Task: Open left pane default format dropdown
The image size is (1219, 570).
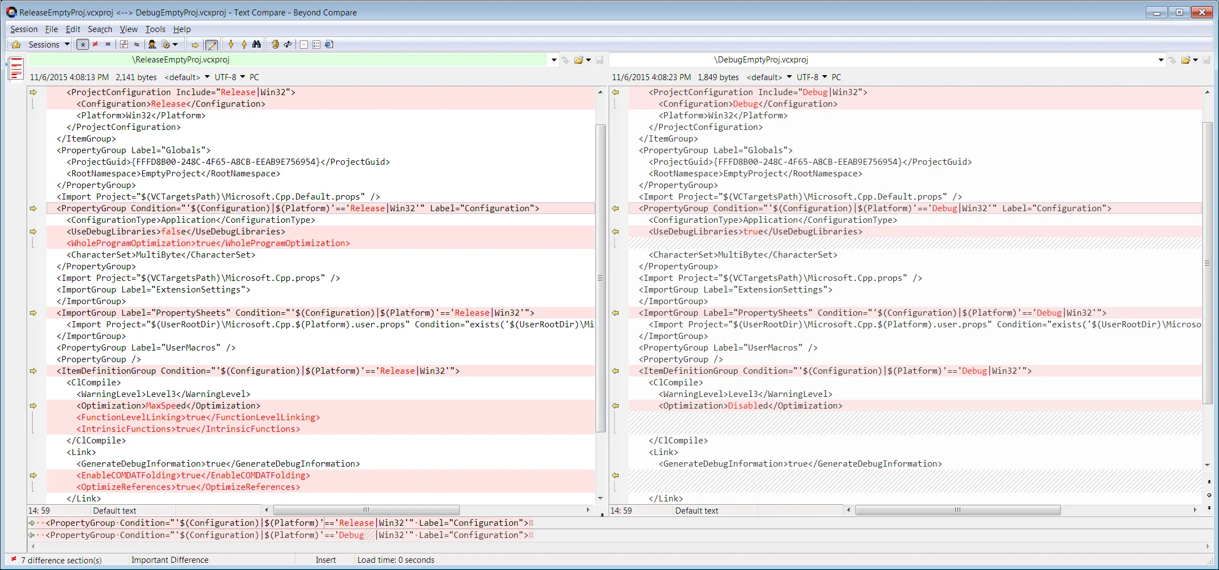Action: [187, 77]
